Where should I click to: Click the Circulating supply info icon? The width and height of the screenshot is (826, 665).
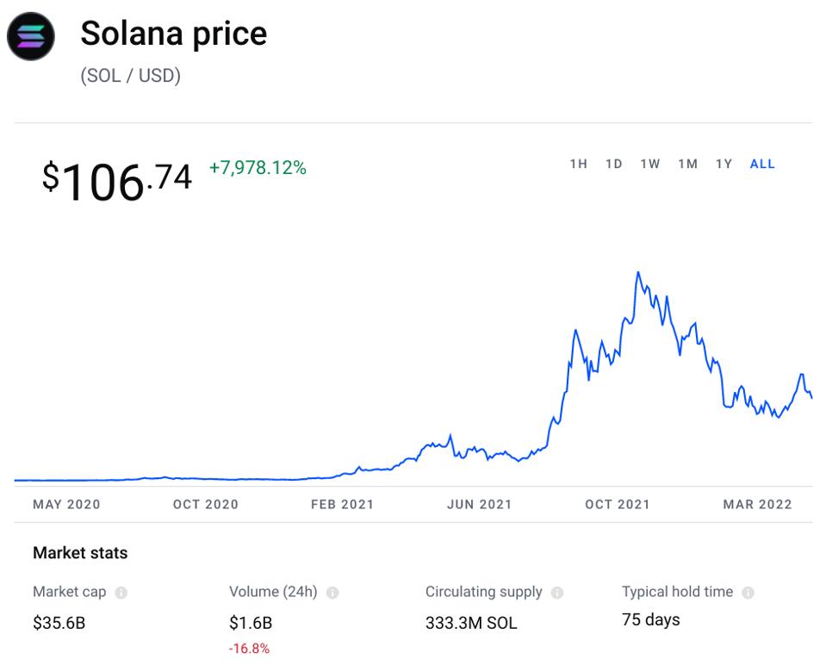557,593
